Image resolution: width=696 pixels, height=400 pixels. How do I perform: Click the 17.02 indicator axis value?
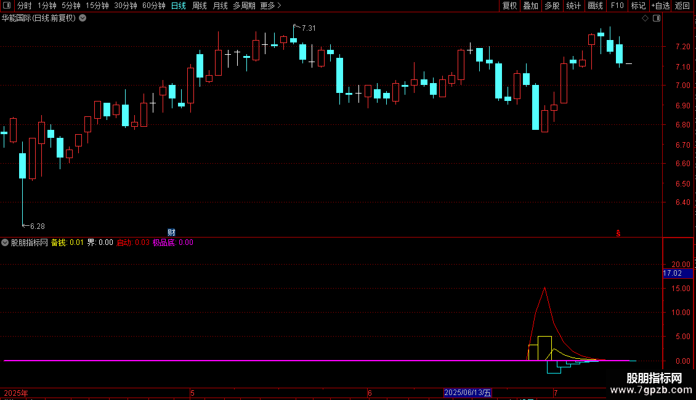click(678, 273)
